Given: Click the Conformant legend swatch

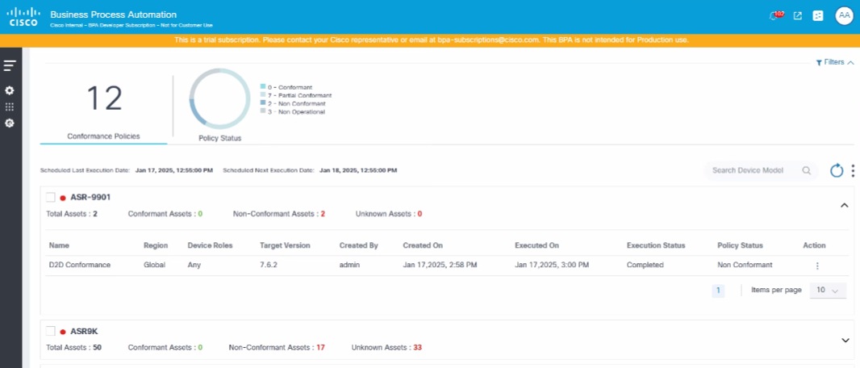Looking at the screenshot, I should [x=263, y=86].
